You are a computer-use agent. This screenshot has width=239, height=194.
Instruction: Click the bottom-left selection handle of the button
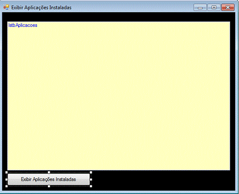click(x=6, y=186)
